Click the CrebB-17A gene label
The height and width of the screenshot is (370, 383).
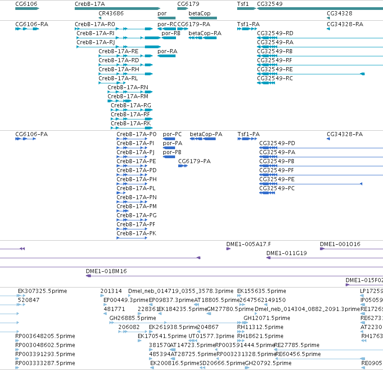(90, 4)
